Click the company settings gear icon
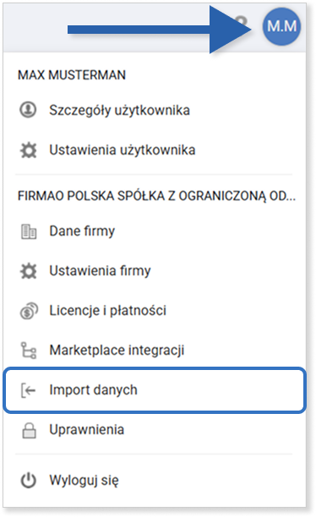This screenshot has width=316, height=517. [x=29, y=271]
